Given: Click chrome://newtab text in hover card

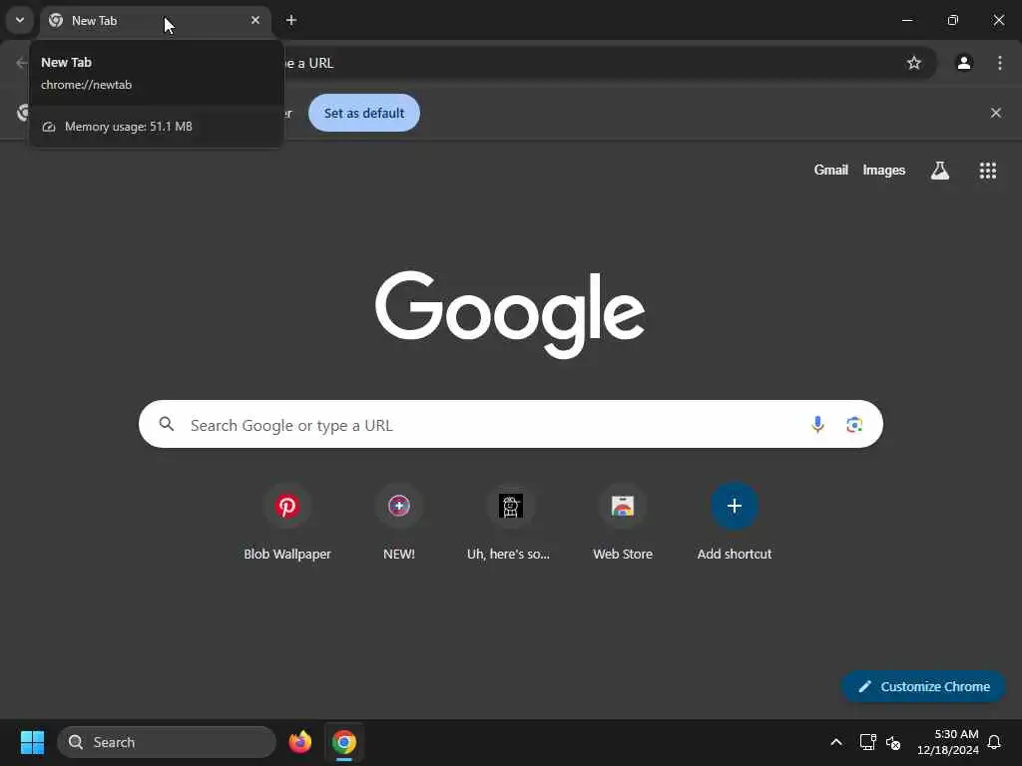Looking at the screenshot, I should pyautogui.click(x=86, y=85).
